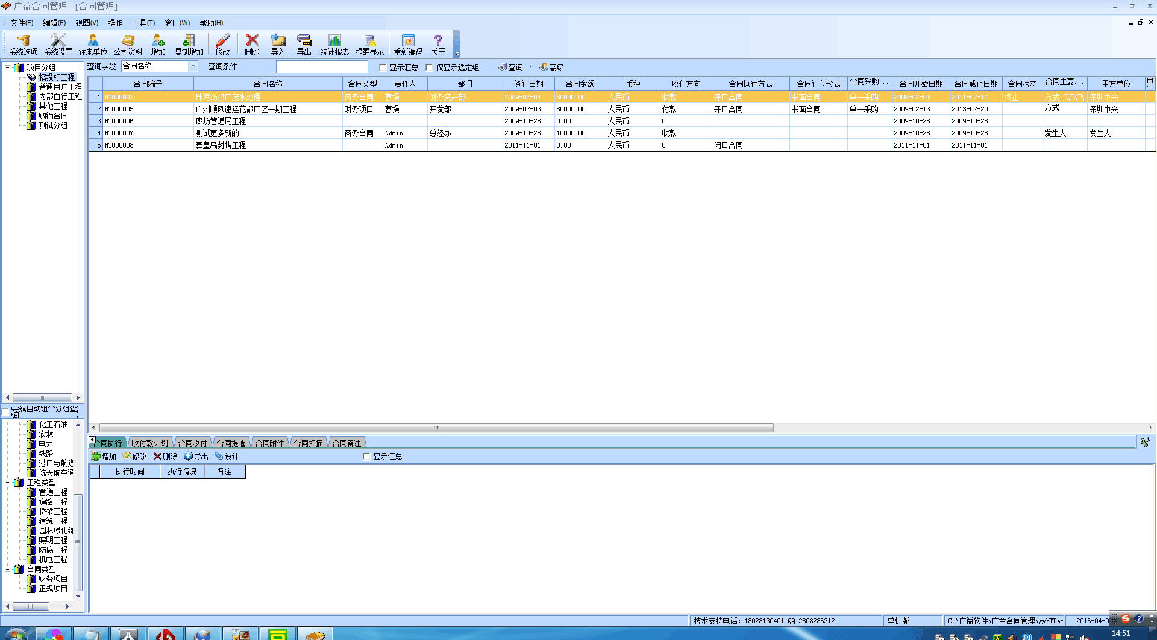Click the 重新编码 recode icon

(x=408, y=45)
